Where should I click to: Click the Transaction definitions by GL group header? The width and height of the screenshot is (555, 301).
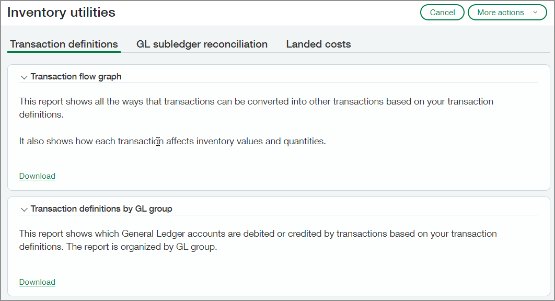(99, 209)
